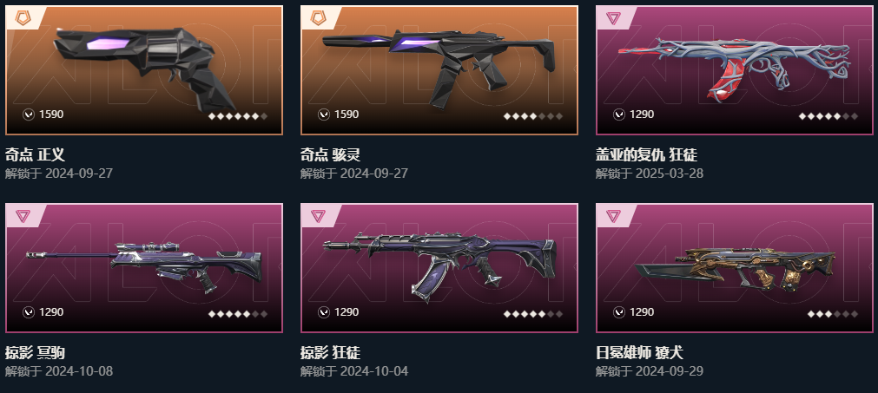
Task: Click the orange tier badge on 奇点 正义 card
Action: tap(23, 18)
